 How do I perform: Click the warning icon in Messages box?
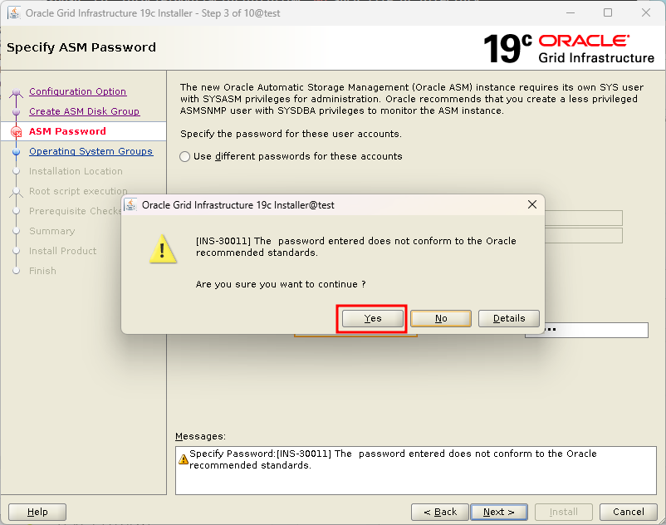click(x=183, y=459)
